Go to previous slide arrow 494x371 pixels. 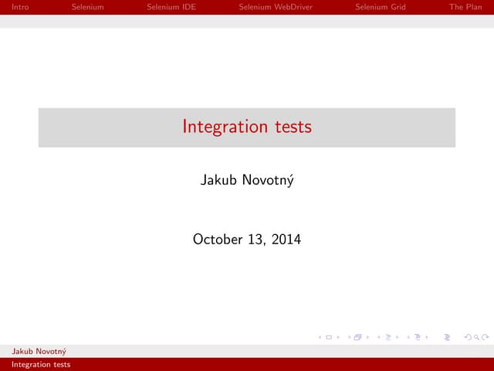tap(320, 338)
